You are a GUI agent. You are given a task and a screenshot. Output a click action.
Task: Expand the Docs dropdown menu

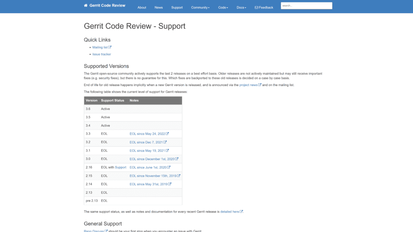pyautogui.click(x=241, y=8)
